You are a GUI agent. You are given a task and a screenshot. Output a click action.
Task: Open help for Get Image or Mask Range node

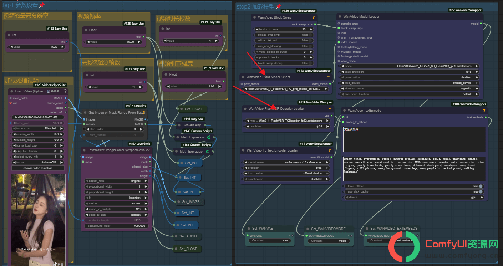click(x=144, y=112)
